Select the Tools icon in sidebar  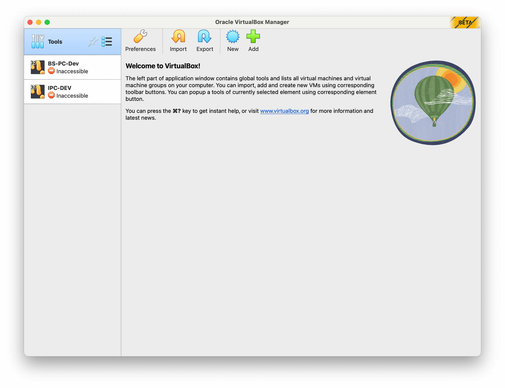(38, 41)
